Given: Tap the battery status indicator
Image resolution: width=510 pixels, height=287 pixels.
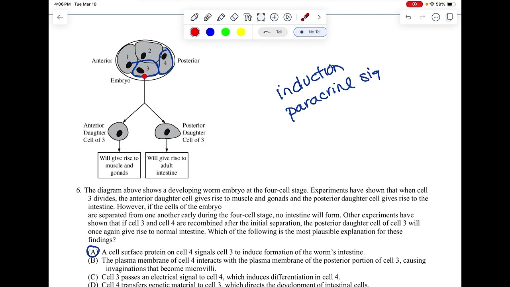Looking at the screenshot, I should pos(451,4).
